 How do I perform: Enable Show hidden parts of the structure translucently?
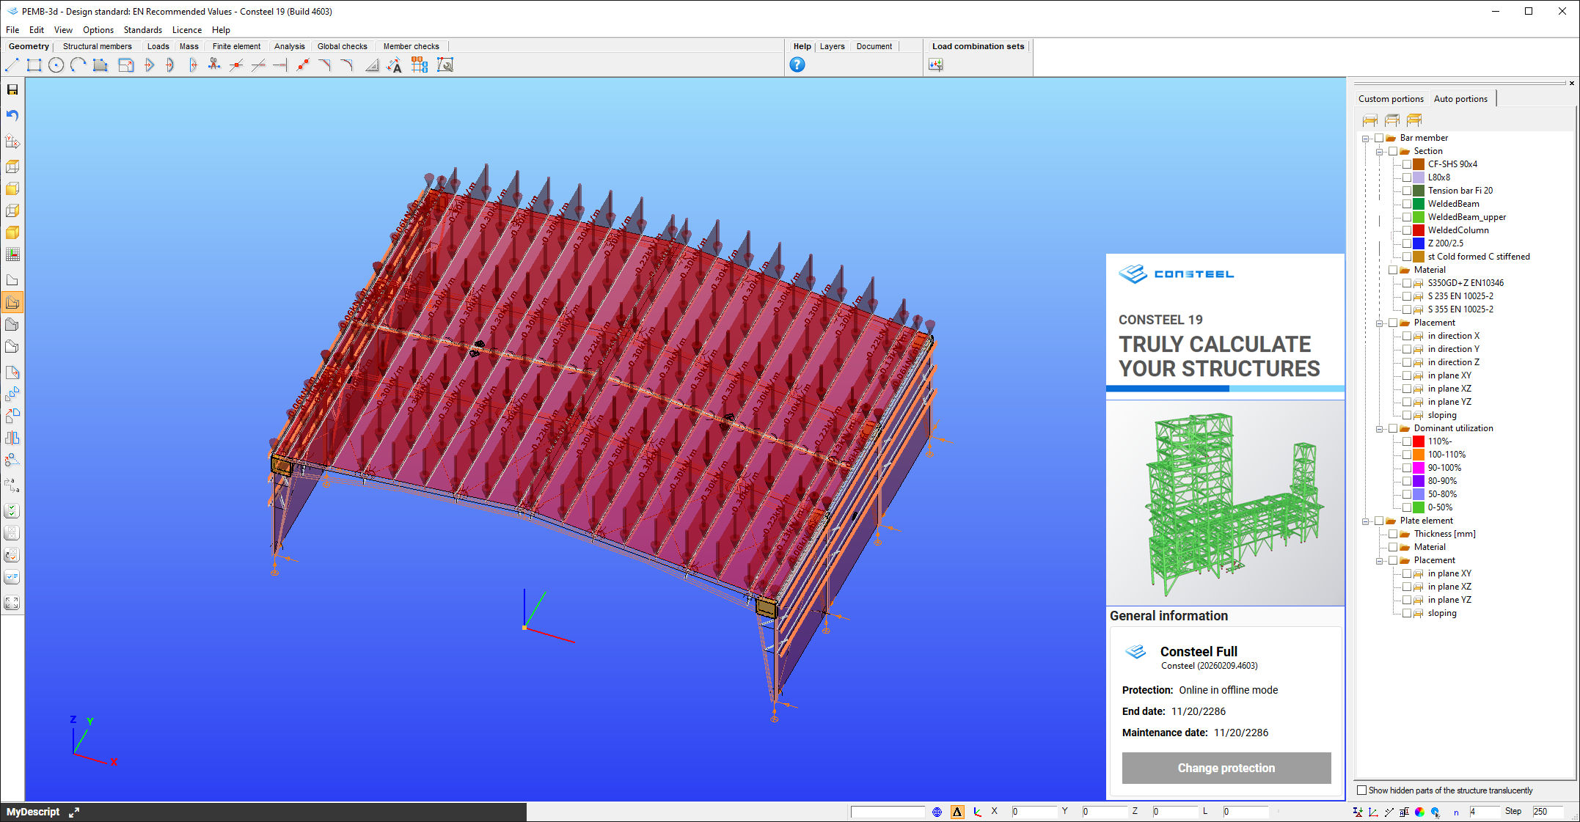pyautogui.click(x=1361, y=790)
